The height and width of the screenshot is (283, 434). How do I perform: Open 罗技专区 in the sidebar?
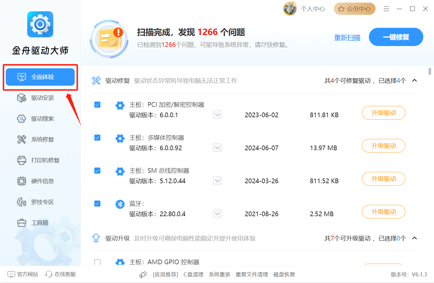click(x=40, y=202)
